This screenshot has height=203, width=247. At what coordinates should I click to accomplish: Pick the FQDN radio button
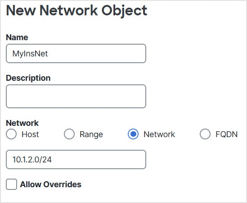tap(205, 134)
